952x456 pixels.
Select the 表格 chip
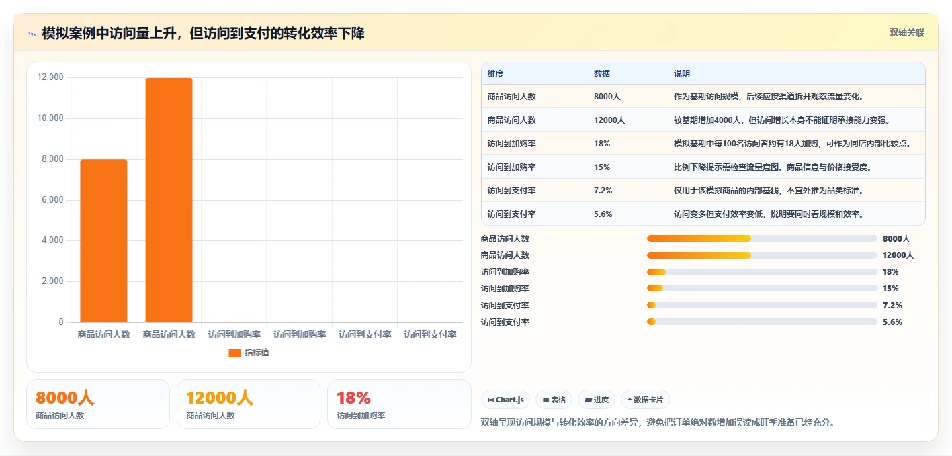tap(554, 400)
